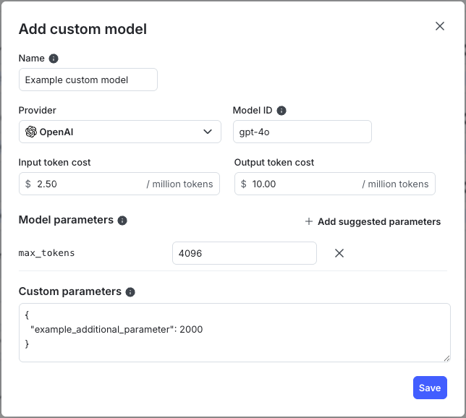Focus the Name text field

coord(88,80)
